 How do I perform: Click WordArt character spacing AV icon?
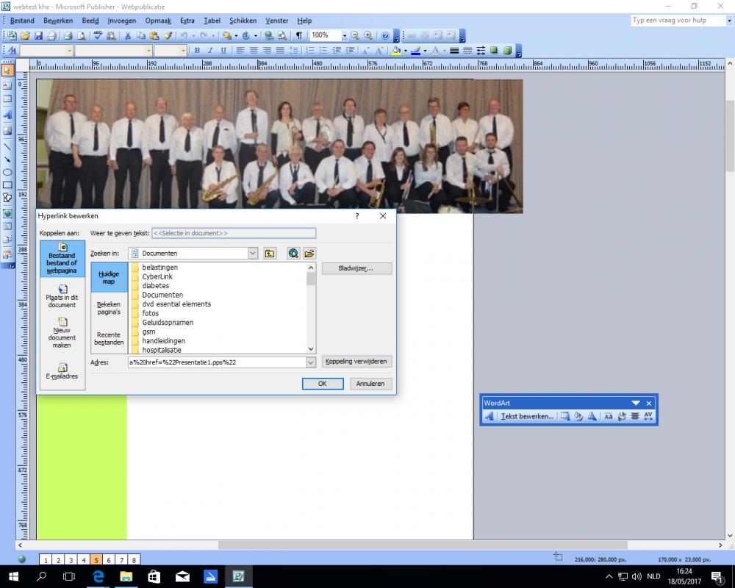[x=648, y=416]
